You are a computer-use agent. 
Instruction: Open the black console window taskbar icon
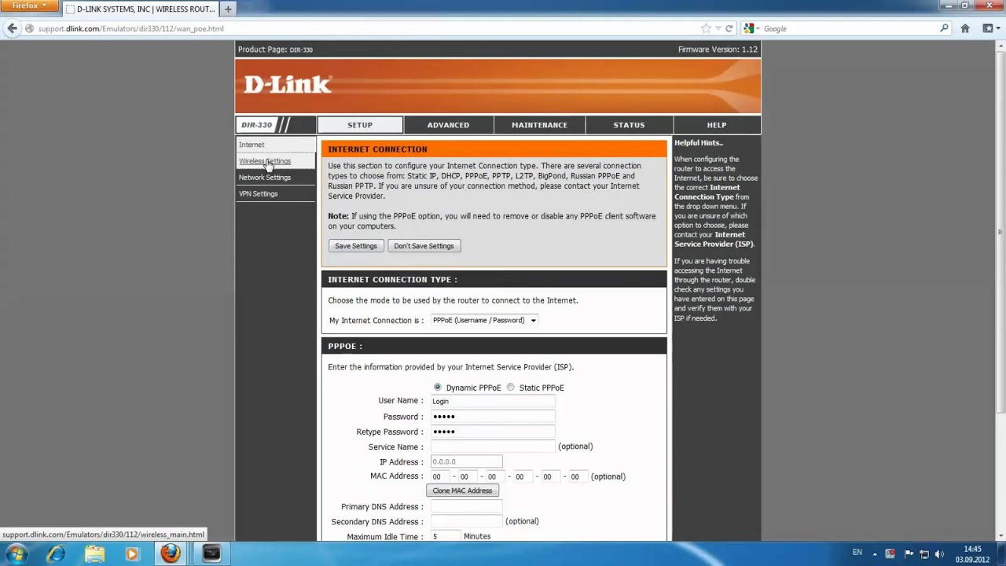pos(211,553)
